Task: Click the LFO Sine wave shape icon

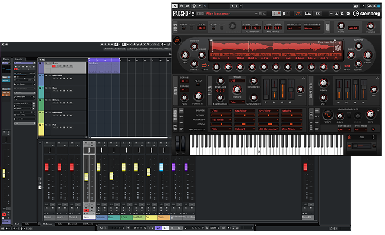Action: (328, 115)
